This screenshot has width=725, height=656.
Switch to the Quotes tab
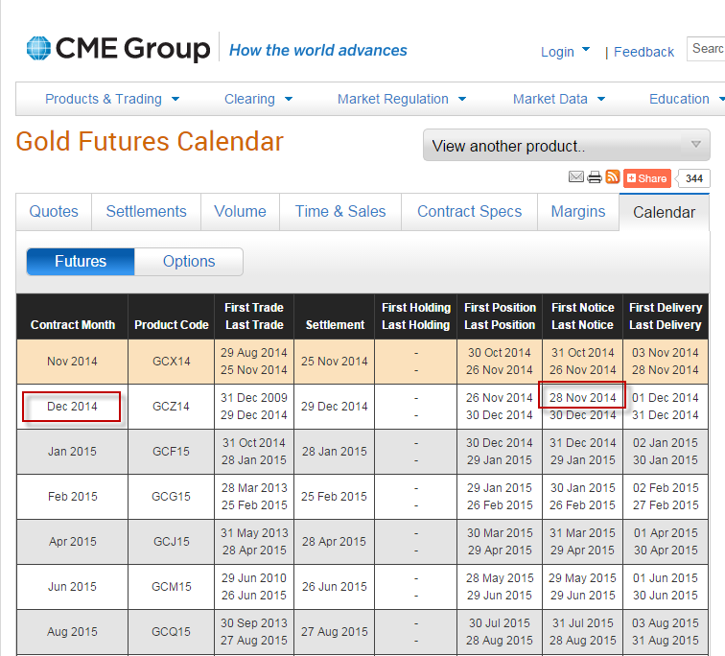pyautogui.click(x=54, y=212)
